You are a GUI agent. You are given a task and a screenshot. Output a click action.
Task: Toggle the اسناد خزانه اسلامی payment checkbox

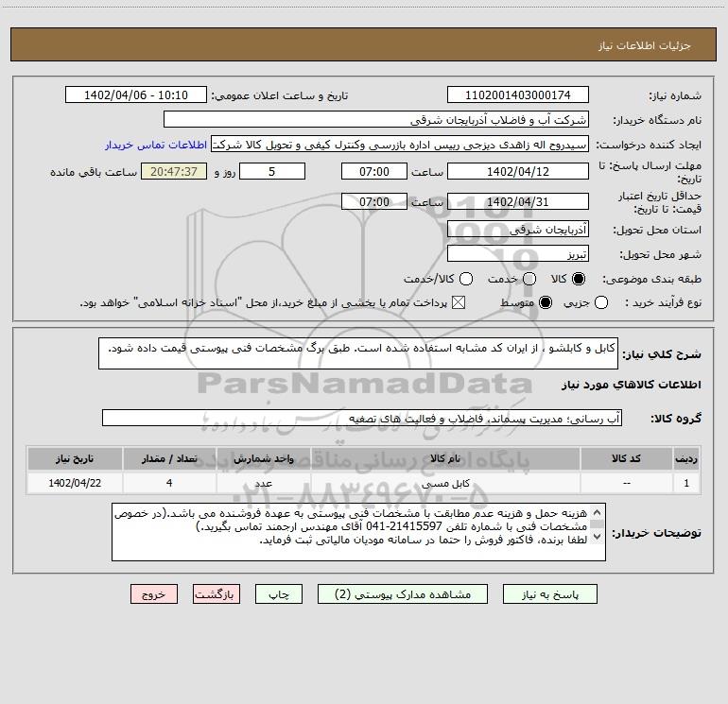[459, 302]
